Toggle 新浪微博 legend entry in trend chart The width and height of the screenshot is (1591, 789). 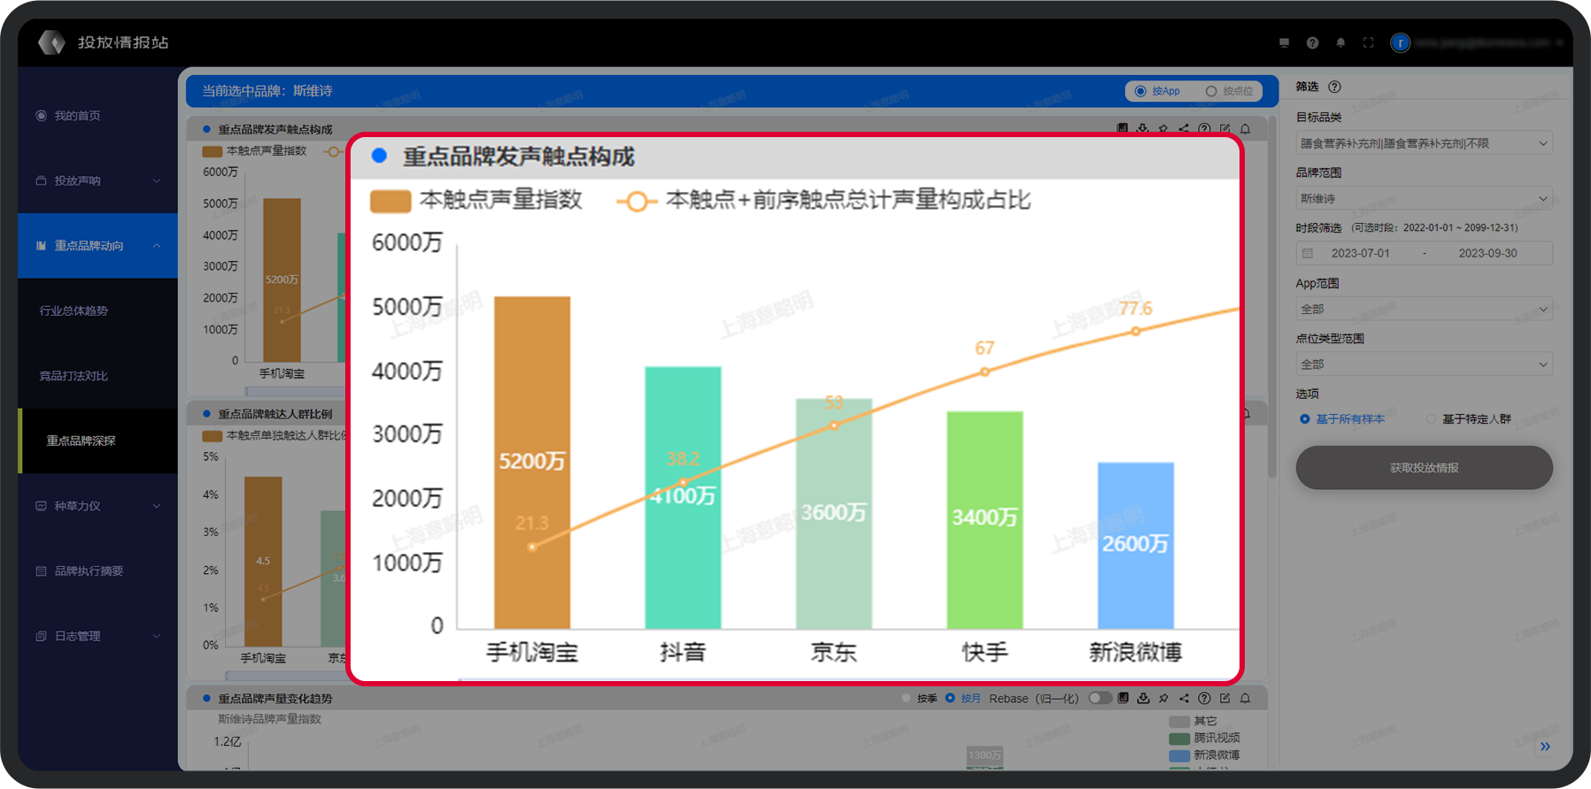tap(1204, 755)
